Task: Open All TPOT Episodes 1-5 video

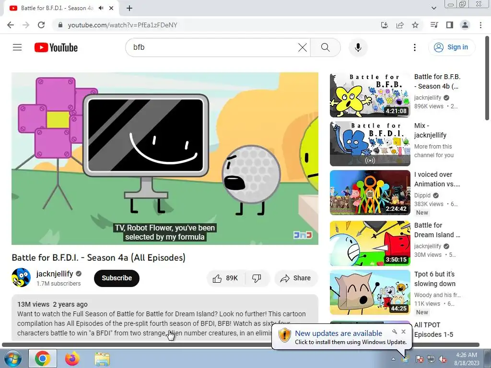Action: [x=433, y=330]
